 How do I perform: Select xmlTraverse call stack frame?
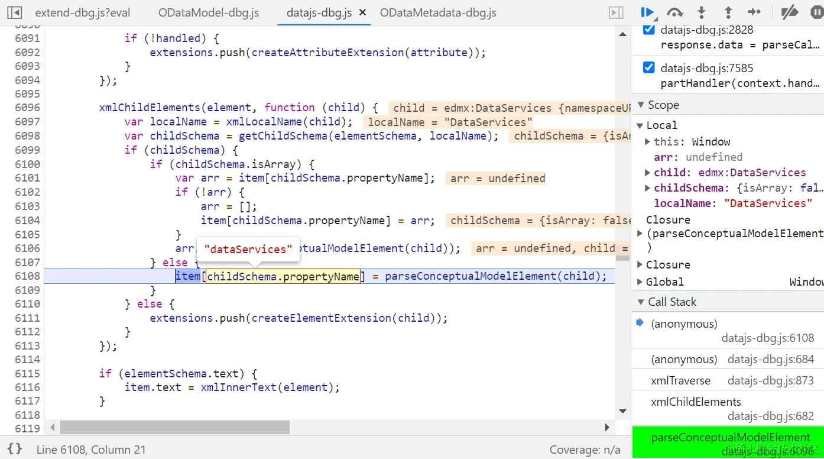point(728,380)
